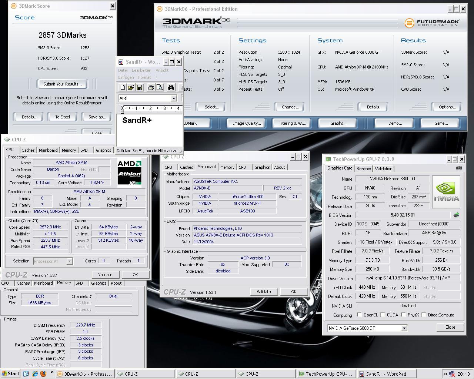Screen dimensions: 474x379
Task: Switch to the Sensors tab in GPU-Z
Action: 364,168
